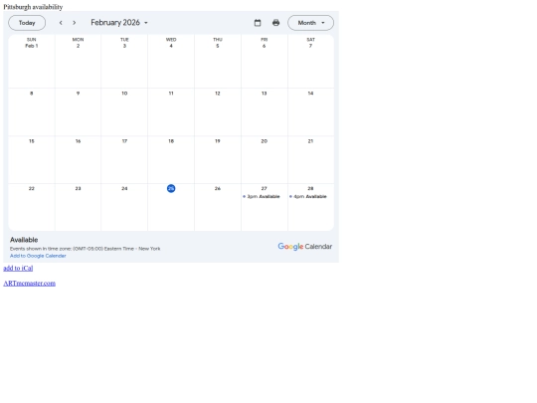537x403 pixels.
Task: Click the Google Calendar logo
Action: (305, 247)
